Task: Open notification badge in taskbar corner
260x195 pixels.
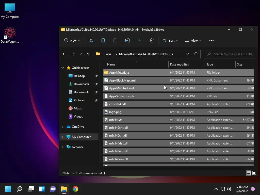Action: click(x=253, y=189)
